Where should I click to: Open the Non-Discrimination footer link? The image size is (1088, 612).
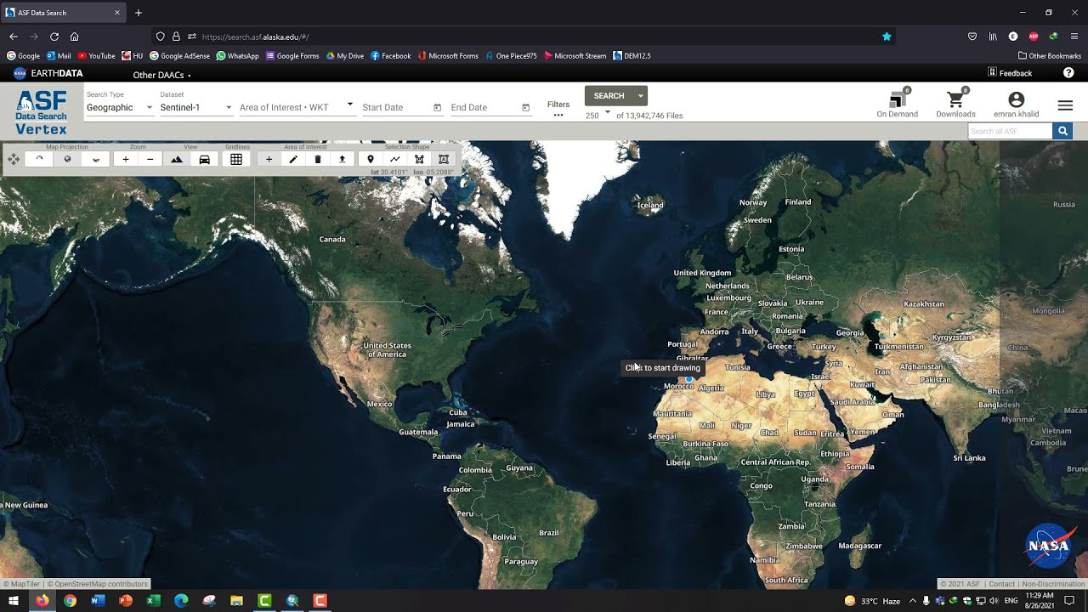pyautogui.click(x=1053, y=584)
